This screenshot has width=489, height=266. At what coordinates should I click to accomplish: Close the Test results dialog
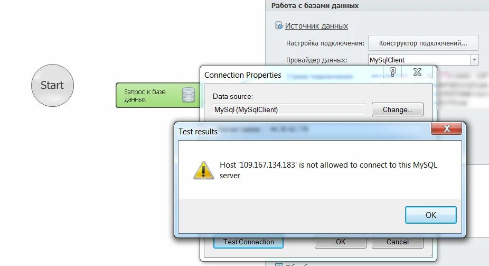447,129
